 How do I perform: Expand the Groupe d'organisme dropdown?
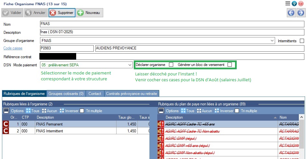[x=272, y=41]
